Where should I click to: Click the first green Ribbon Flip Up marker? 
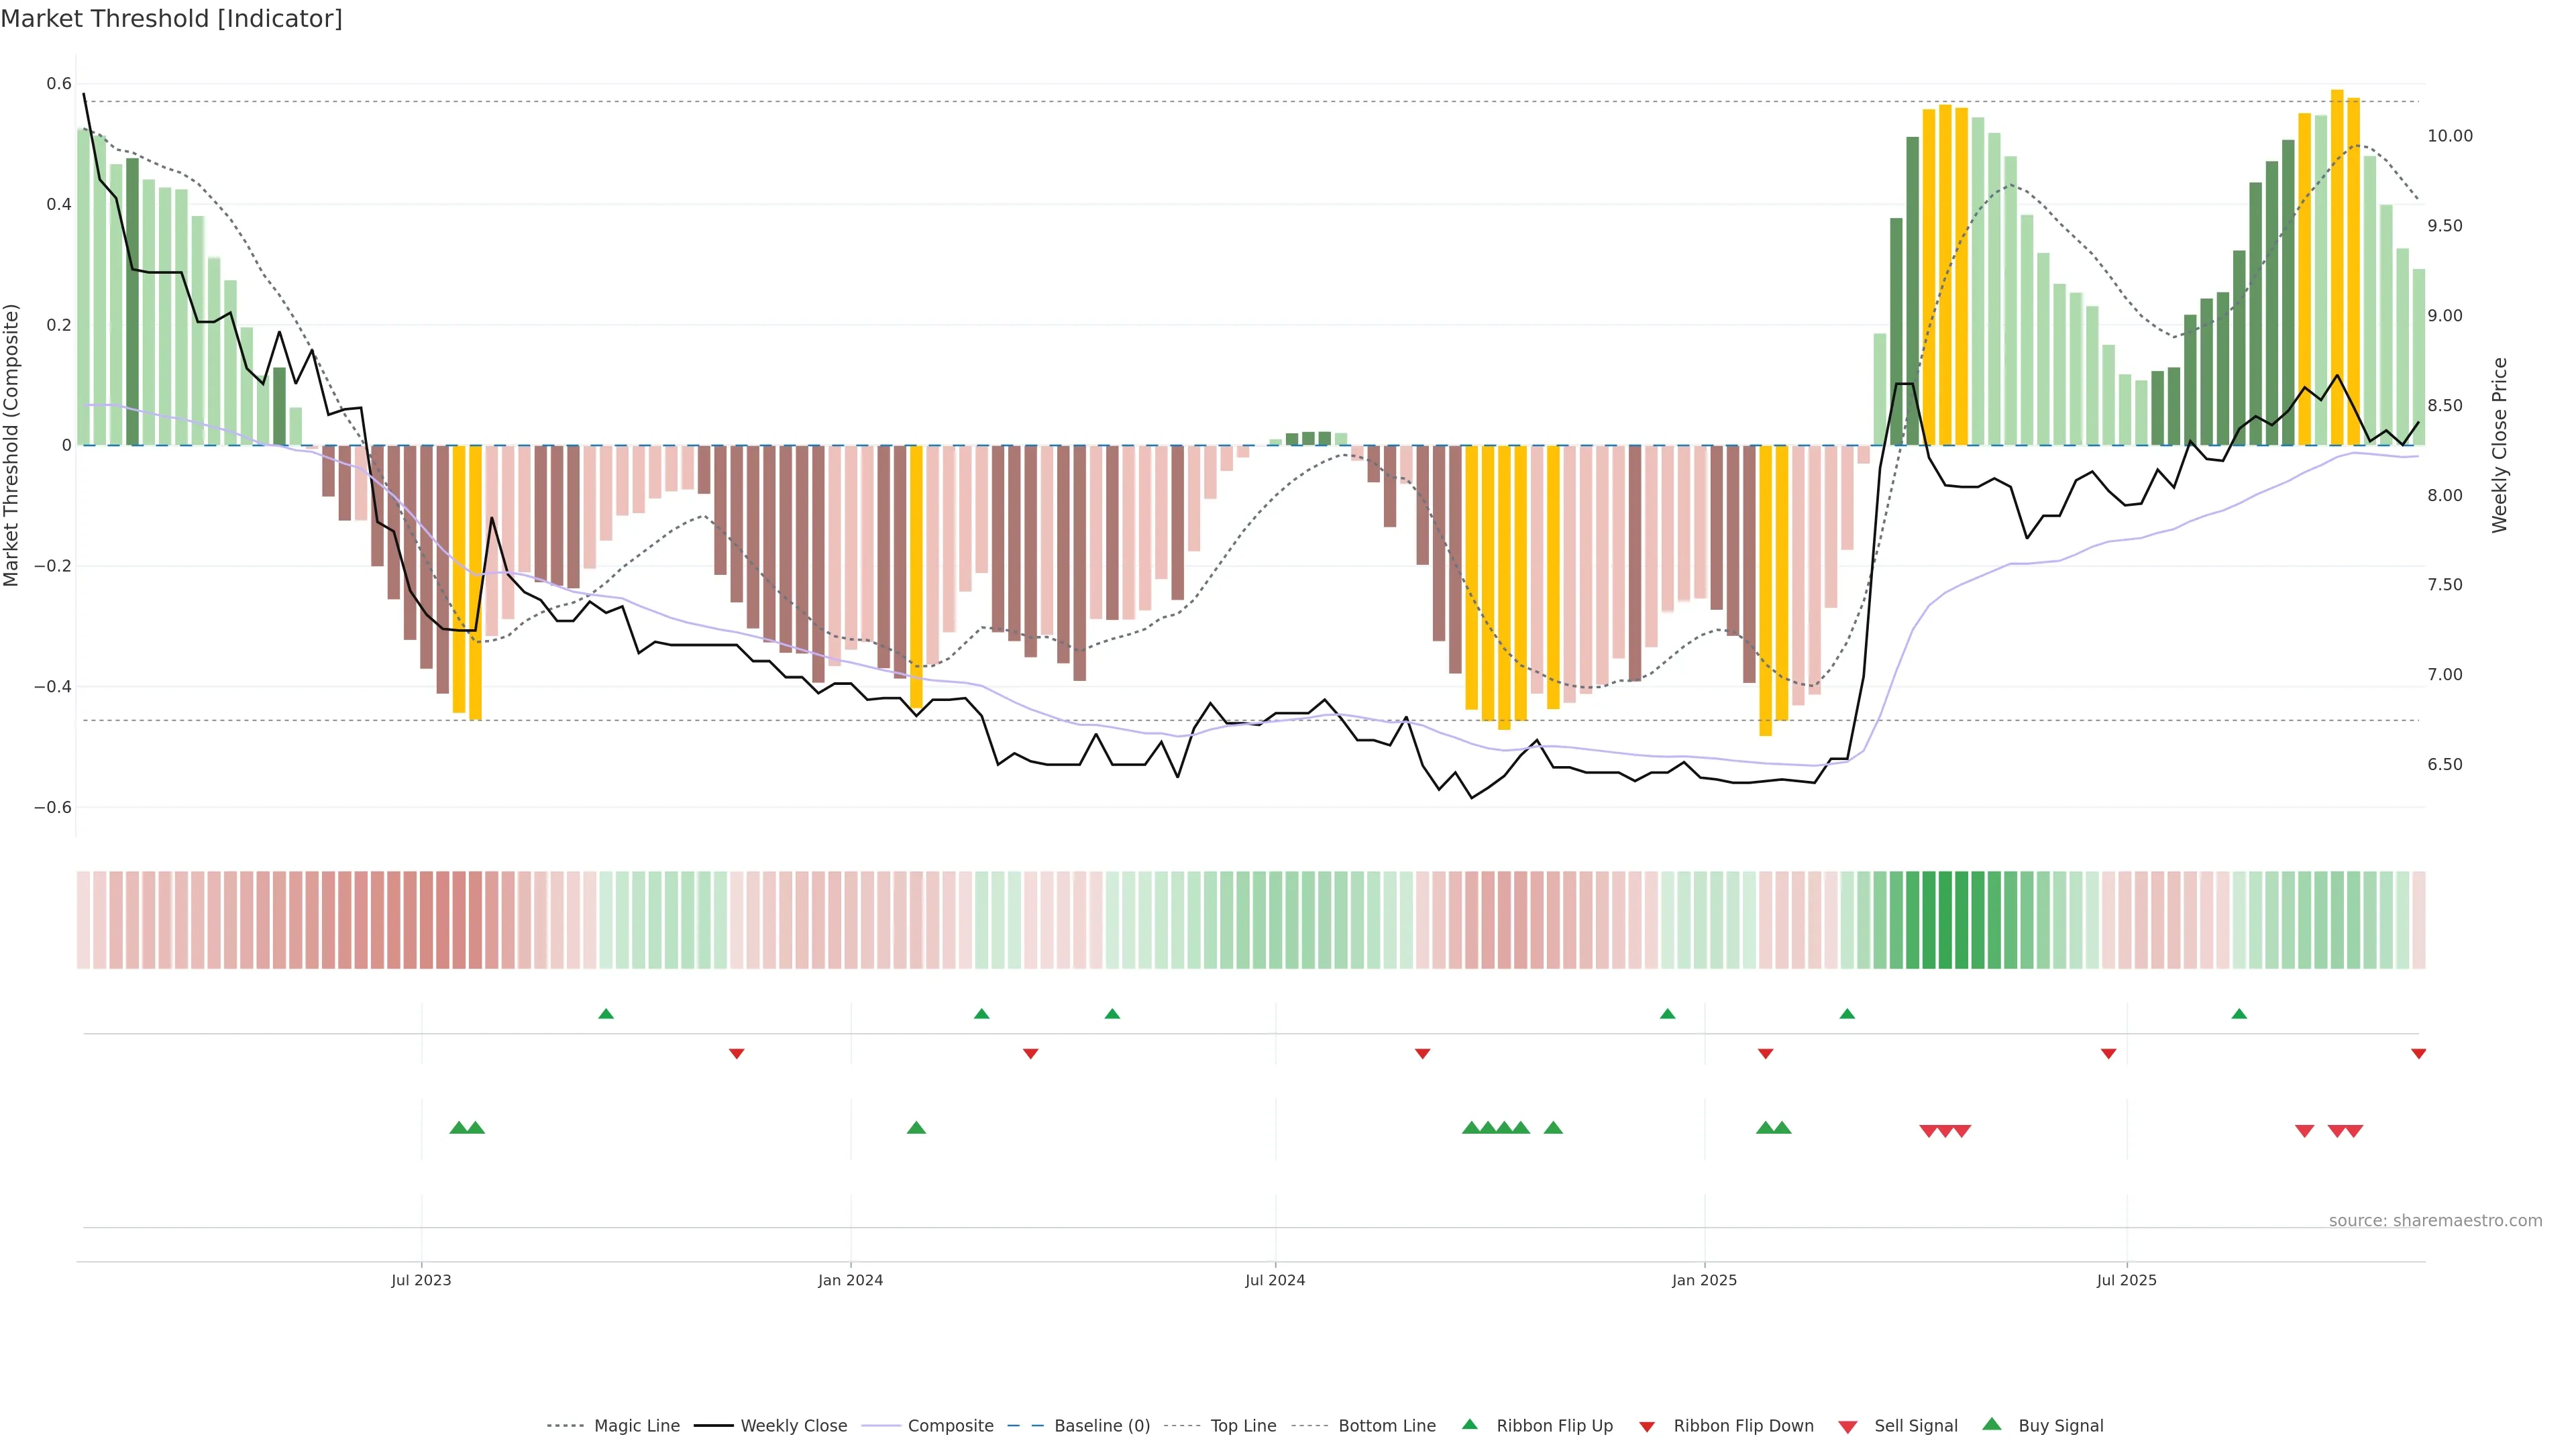coord(606,1014)
